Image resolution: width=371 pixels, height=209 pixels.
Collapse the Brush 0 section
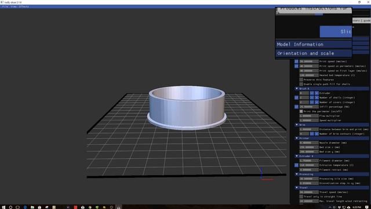click(x=331, y=89)
